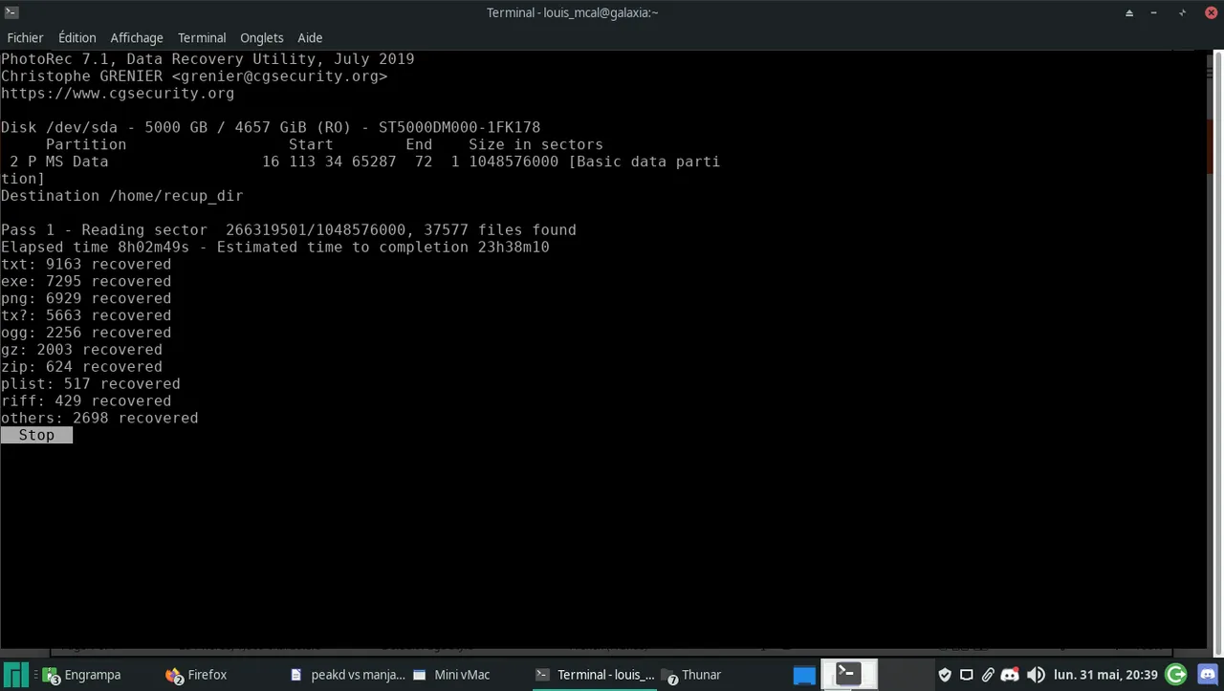
Task: Click the terminal vertical scrollbar
Action: click(x=1216, y=349)
